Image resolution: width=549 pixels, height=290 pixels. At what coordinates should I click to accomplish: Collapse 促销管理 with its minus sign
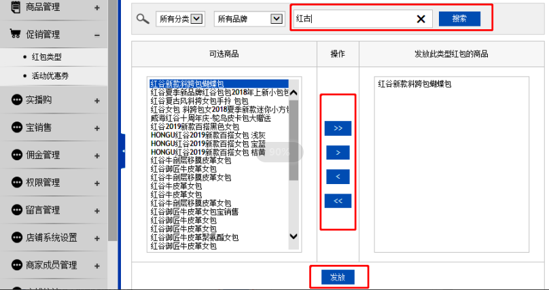tap(97, 35)
